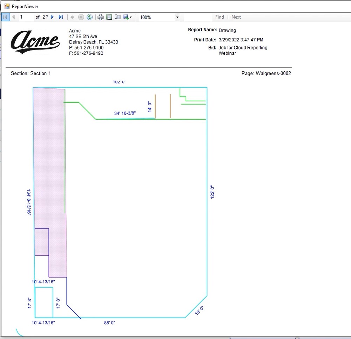This screenshot has width=351, height=339.
Task: Jump to the last report page
Action: [x=61, y=17]
